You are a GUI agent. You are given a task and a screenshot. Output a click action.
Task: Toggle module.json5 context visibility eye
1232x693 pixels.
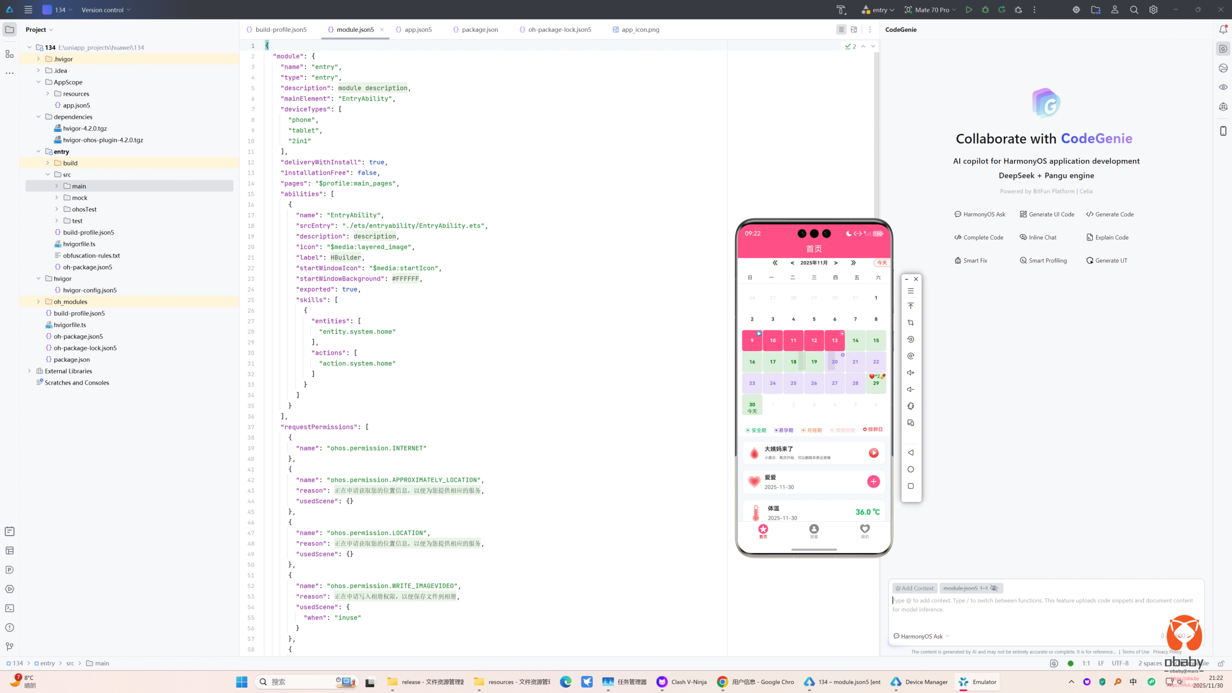tap(994, 588)
